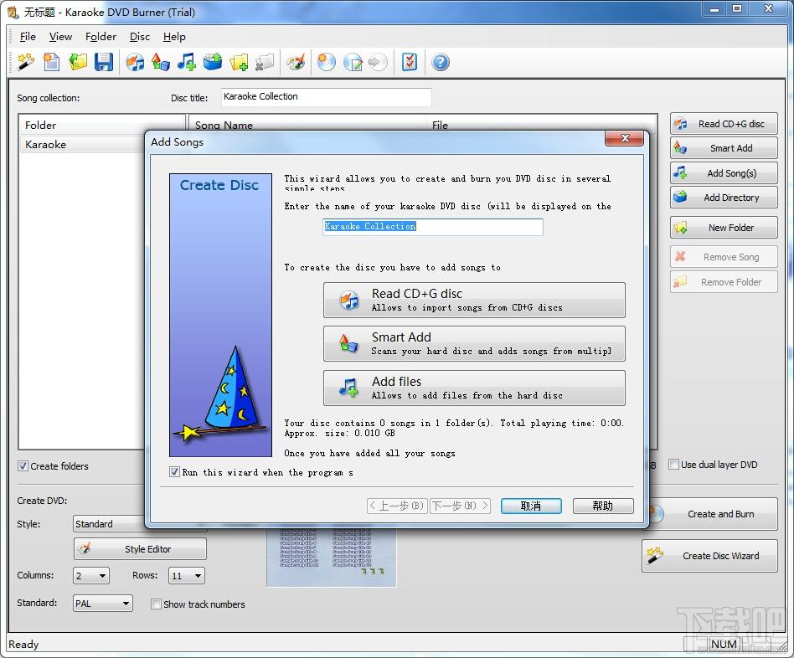Click the Create Disc Wizard button

click(709, 556)
